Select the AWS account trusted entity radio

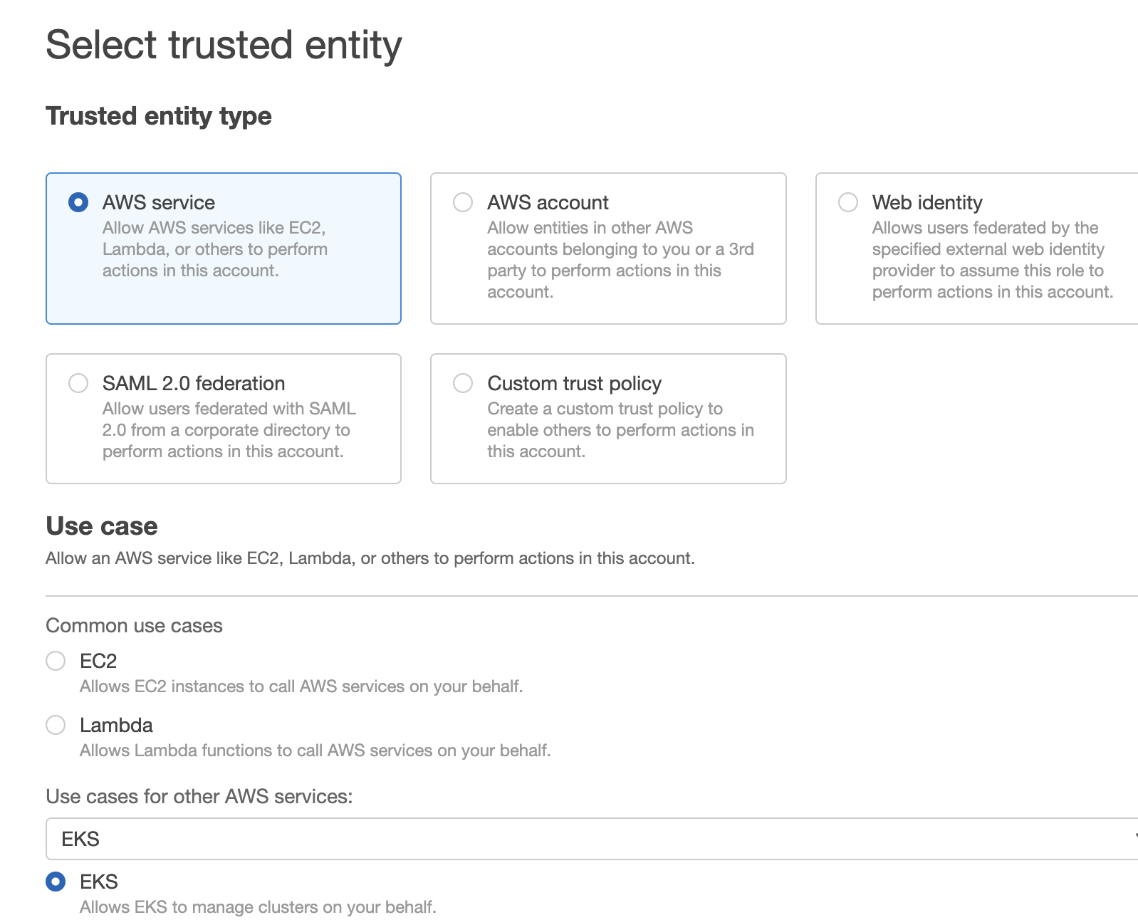pos(464,203)
